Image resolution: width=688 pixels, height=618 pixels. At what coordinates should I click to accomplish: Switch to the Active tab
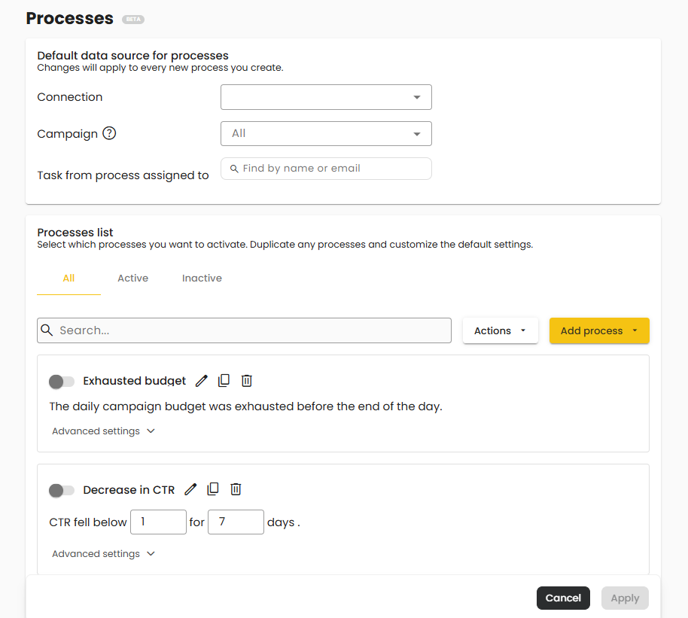click(132, 279)
